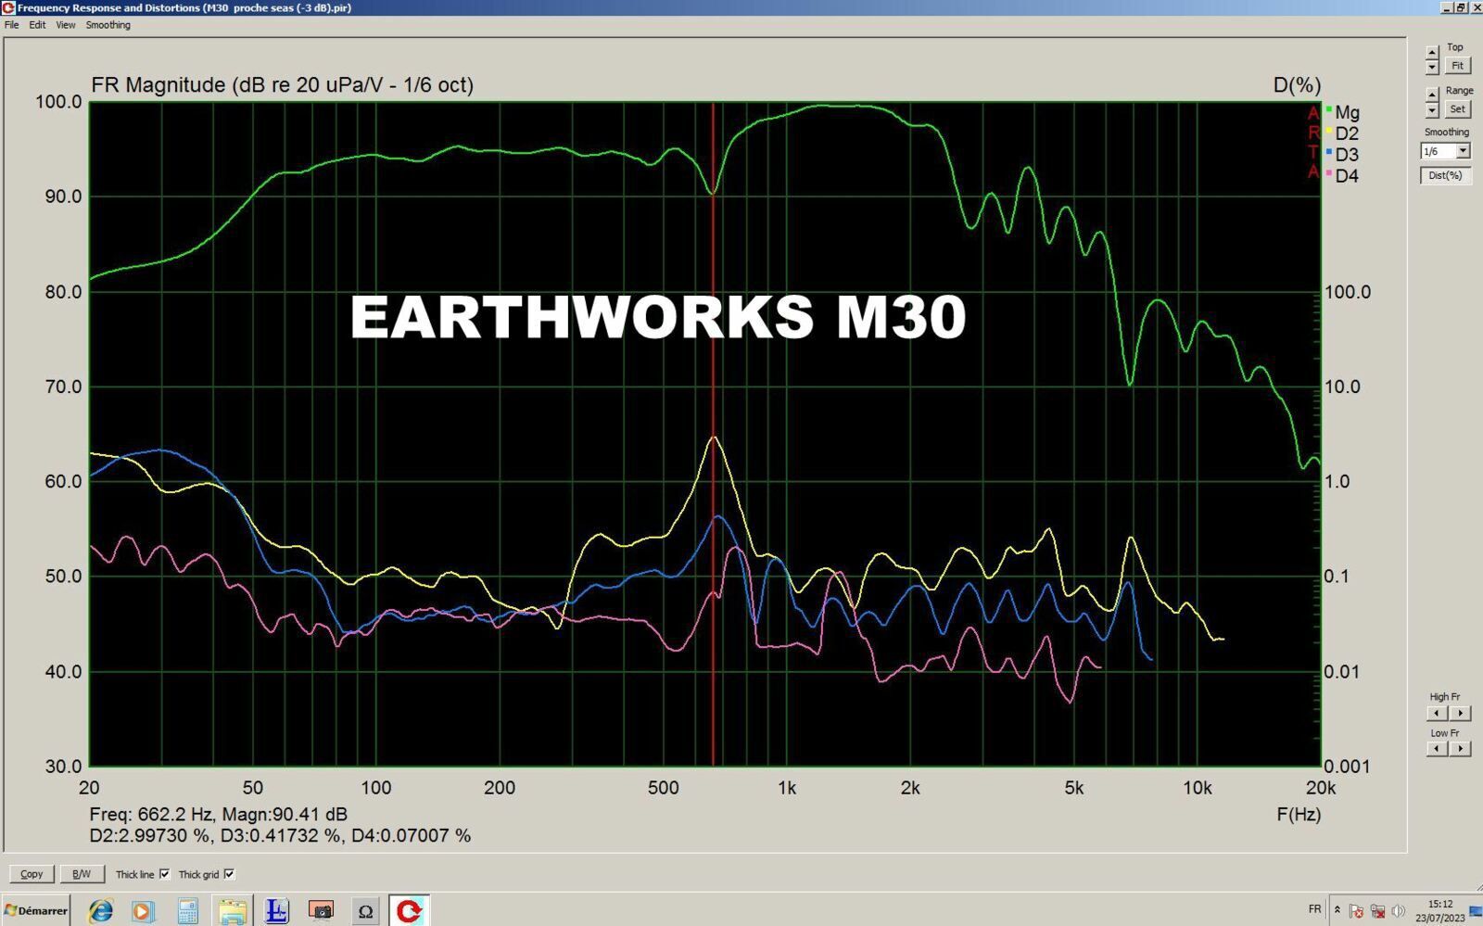Open Windows Explorer folder icon in taskbar
This screenshot has width=1483, height=926.
click(232, 911)
